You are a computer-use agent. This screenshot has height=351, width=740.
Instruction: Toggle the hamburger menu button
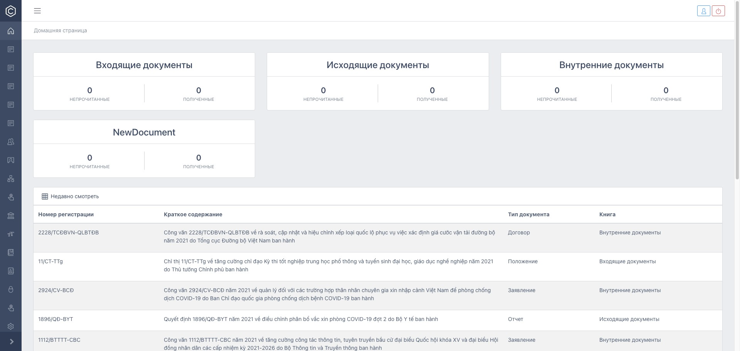pyautogui.click(x=37, y=11)
